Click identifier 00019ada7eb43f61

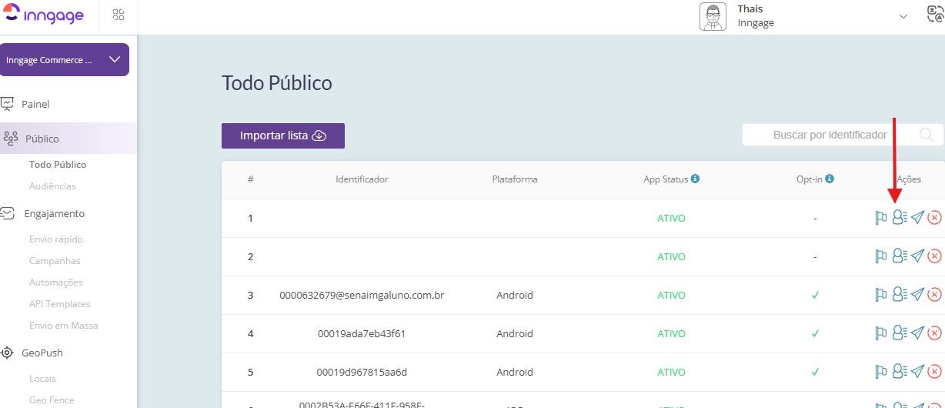click(362, 333)
